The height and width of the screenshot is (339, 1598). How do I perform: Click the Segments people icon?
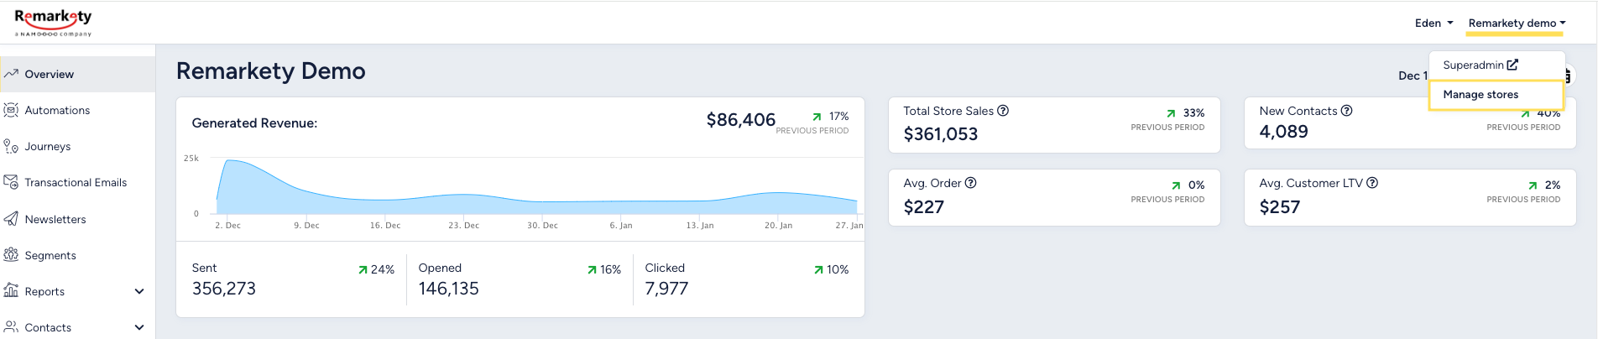tap(11, 255)
